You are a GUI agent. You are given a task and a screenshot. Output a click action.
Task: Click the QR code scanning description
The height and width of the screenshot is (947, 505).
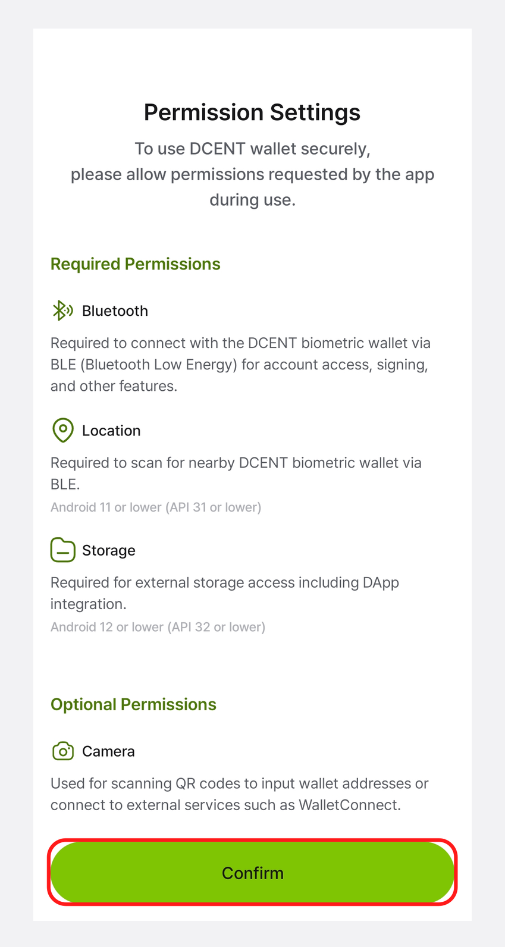(240, 794)
